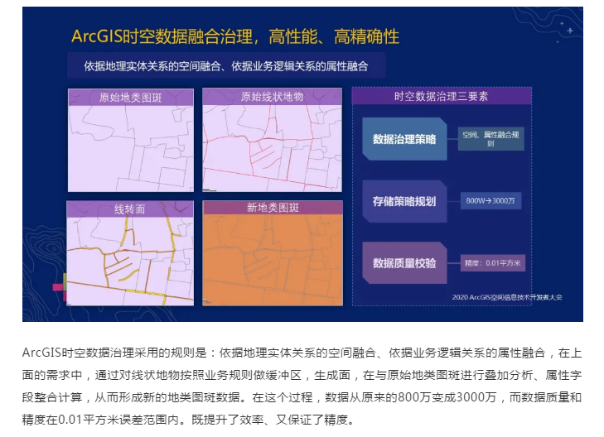The width and height of the screenshot is (604, 437).
Task: Click the subtitle '依据地理实体关系的空间融合'
Action: click(152, 66)
